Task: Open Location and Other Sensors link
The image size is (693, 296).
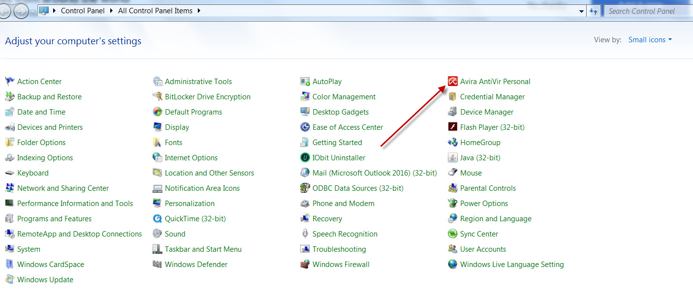Action: [x=209, y=173]
